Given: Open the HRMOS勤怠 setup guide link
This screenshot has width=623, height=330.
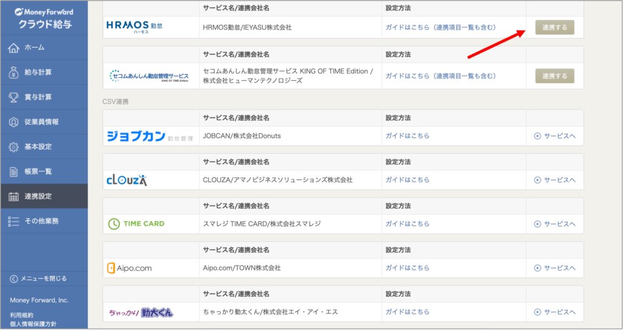Looking at the screenshot, I should tap(440, 27).
